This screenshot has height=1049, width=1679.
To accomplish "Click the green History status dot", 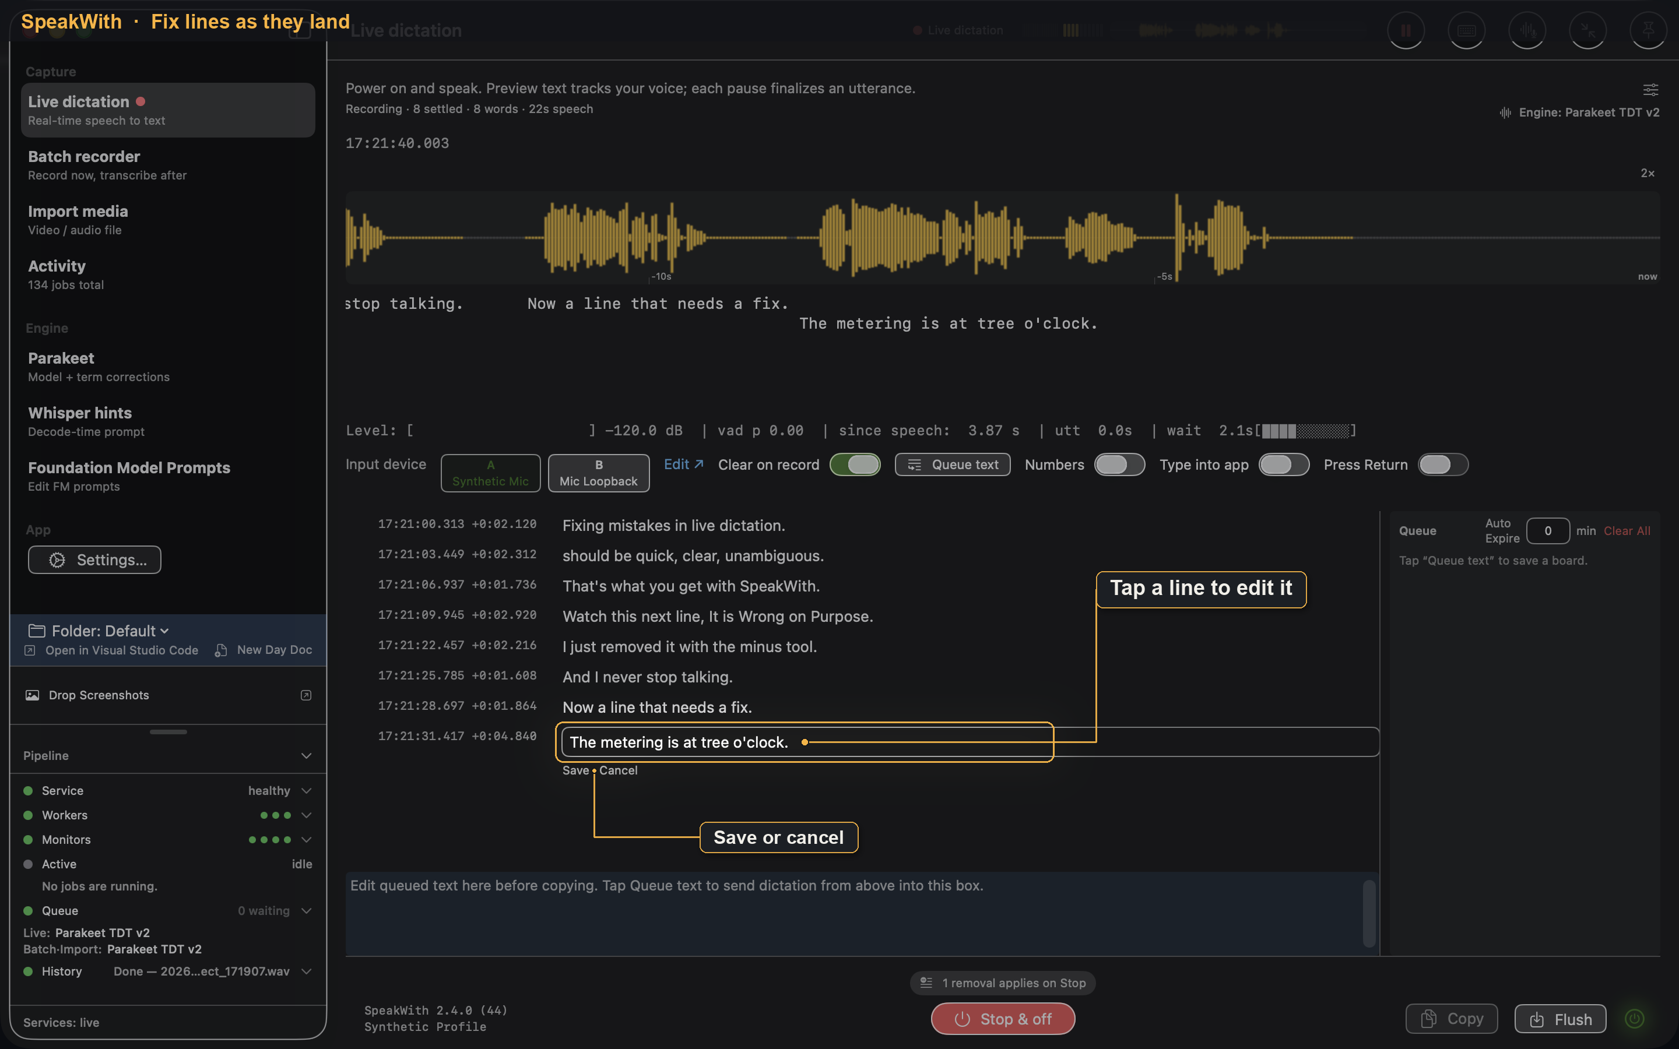I will [28, 971].
